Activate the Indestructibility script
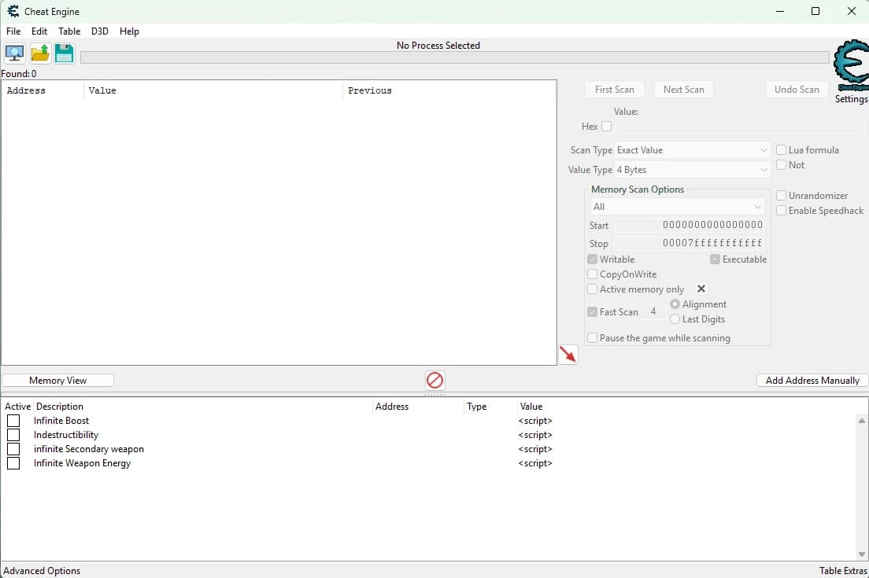Viewport: 869px width, 578px height. pyautogui.click(x=13, y=435)
